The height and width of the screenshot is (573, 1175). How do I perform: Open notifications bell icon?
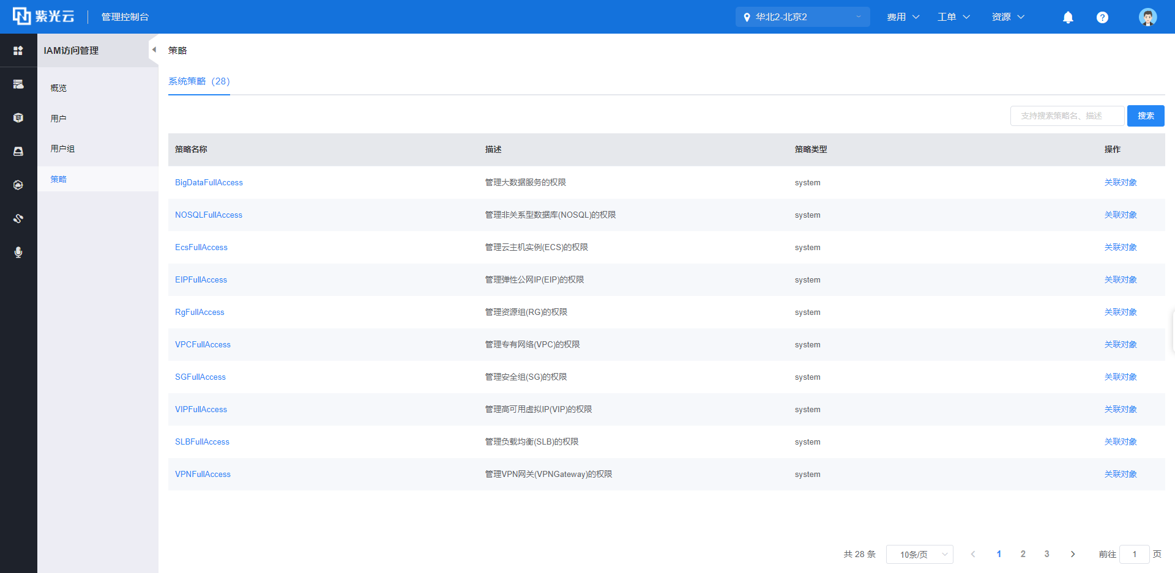coord(1068,17)
